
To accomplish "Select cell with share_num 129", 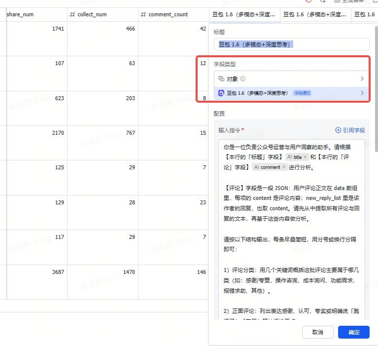I will [36, 212].
